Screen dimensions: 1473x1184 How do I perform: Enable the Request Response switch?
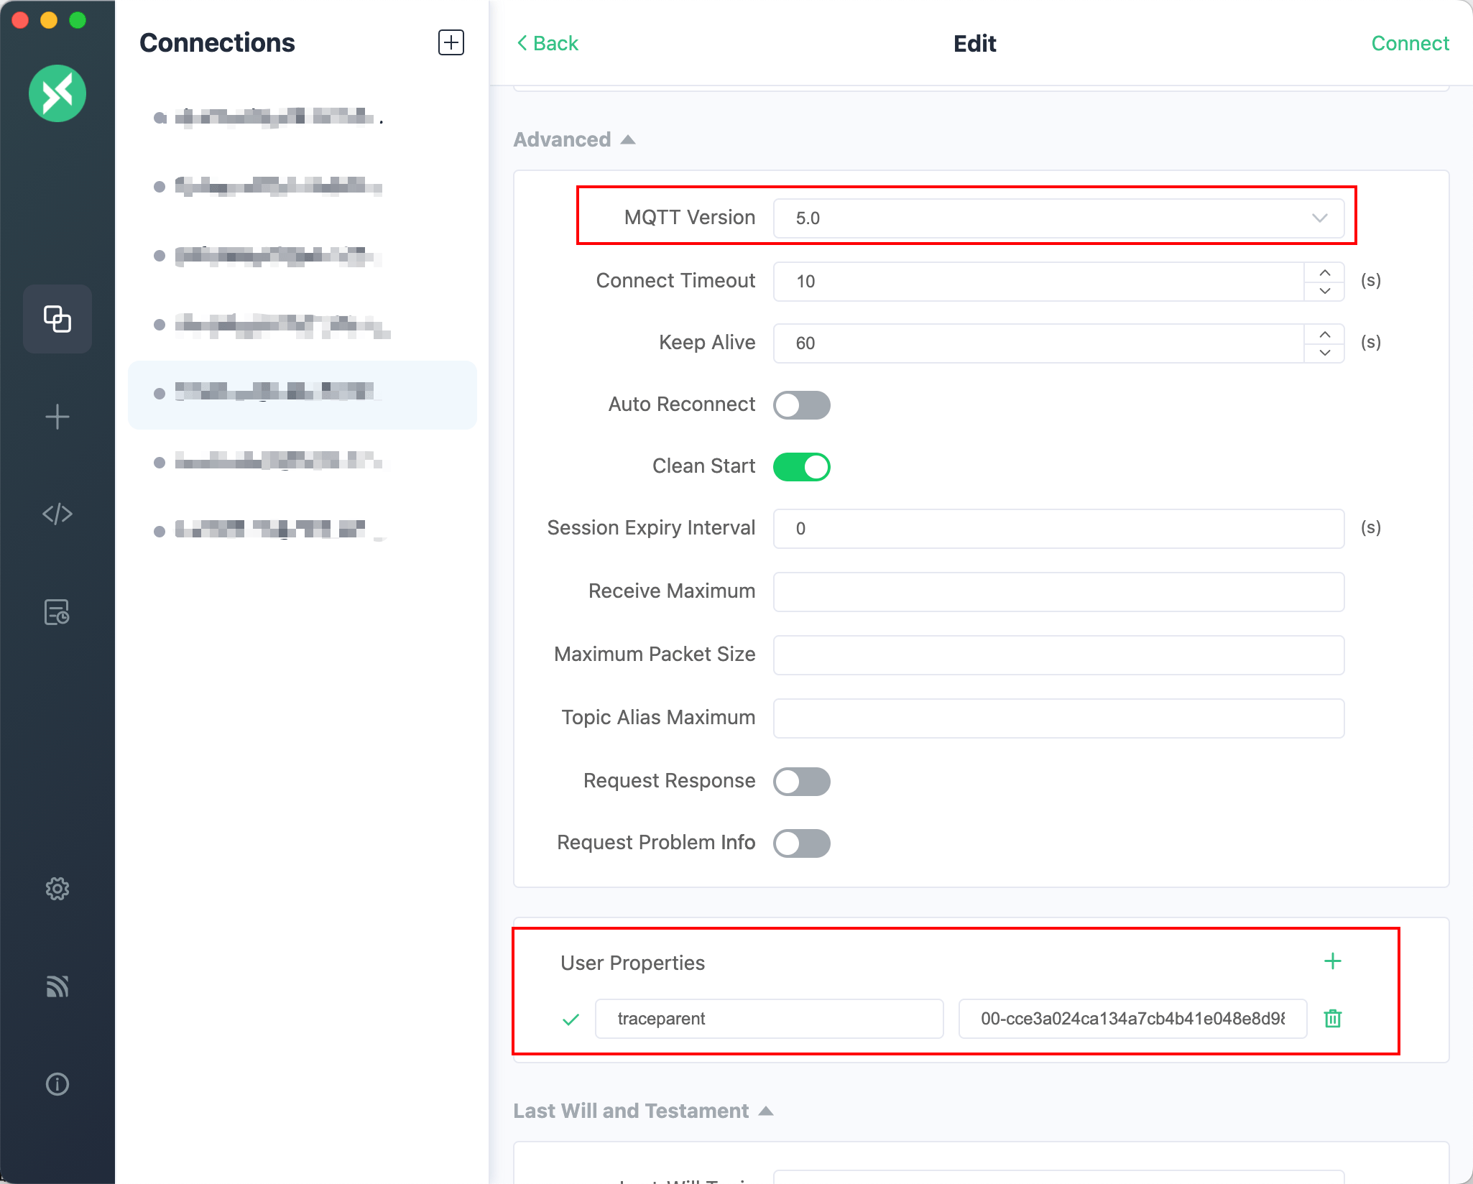click(x=801, y=782)
